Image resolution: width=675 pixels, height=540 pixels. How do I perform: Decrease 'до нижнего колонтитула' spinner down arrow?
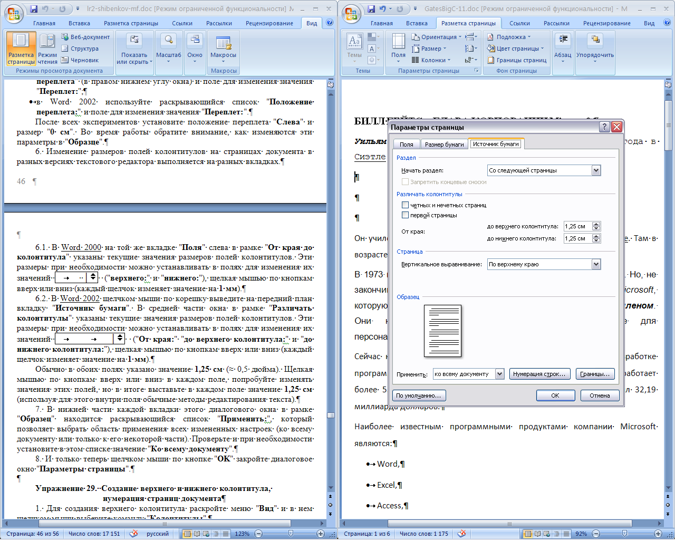pos(596,241)
